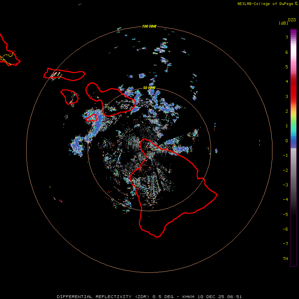Click the 1 value on color scale
Screen dimensions: 299x299
pos(287,126)
